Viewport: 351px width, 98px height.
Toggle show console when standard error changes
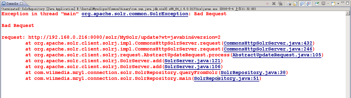click(308, 3)
